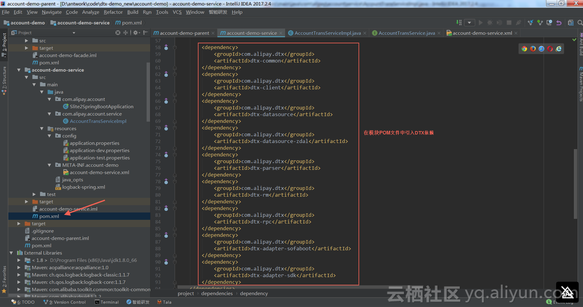This screenshot has height=307, width=583.
Task: Open the Navigate menu
Action: click(52, 12)
